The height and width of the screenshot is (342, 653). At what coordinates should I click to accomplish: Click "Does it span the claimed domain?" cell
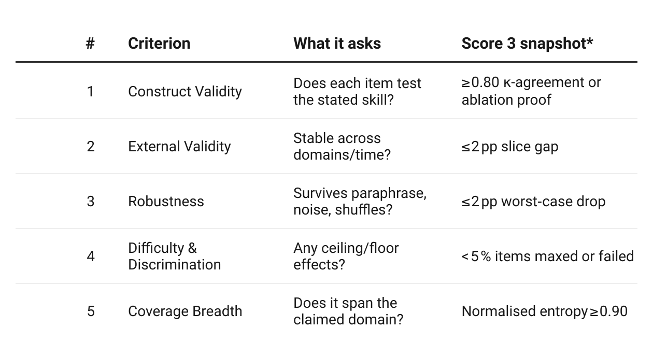[x=348, y=311]
